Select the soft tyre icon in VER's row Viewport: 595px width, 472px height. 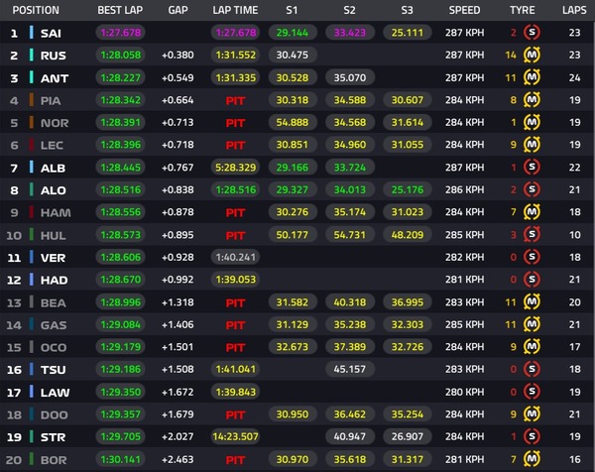(532, 257)
